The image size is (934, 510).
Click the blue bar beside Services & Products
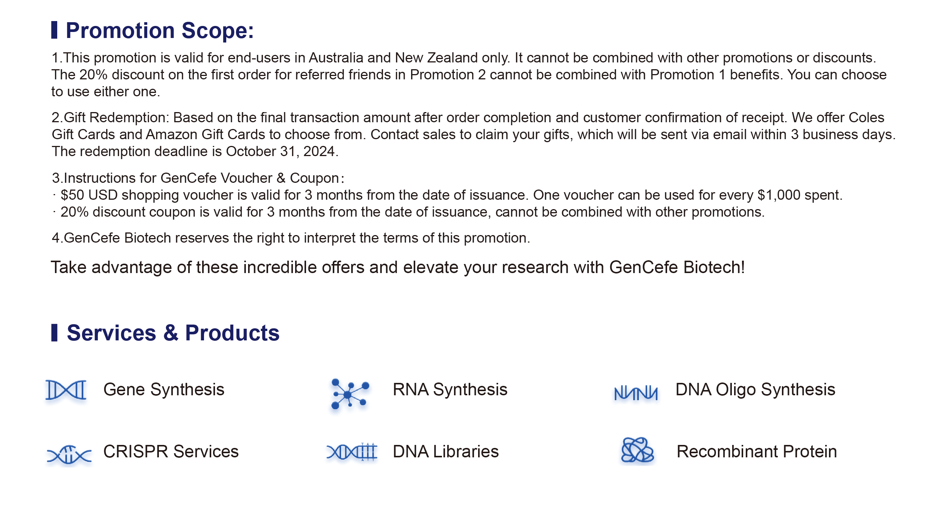[x=54, y=332]
